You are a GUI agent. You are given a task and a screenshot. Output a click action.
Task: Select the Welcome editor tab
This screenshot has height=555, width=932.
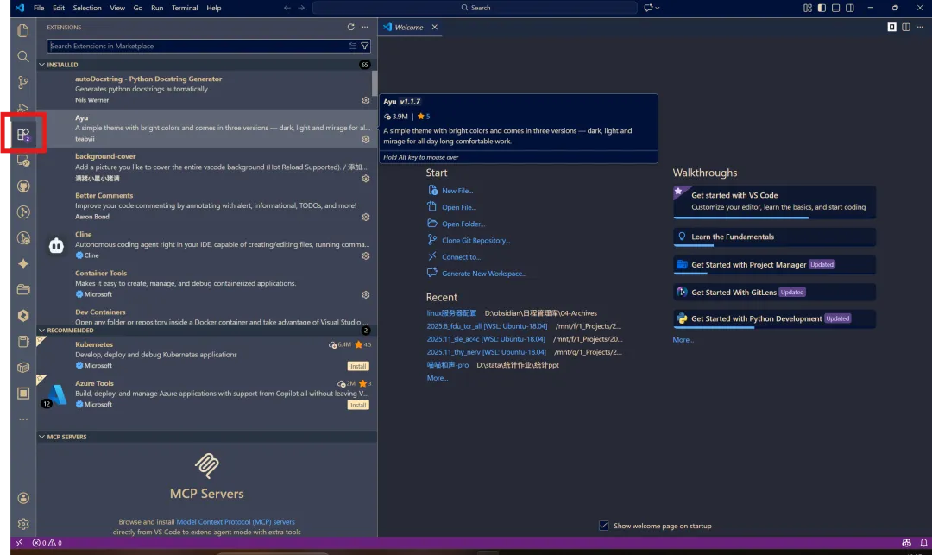(x=409, y=28)
